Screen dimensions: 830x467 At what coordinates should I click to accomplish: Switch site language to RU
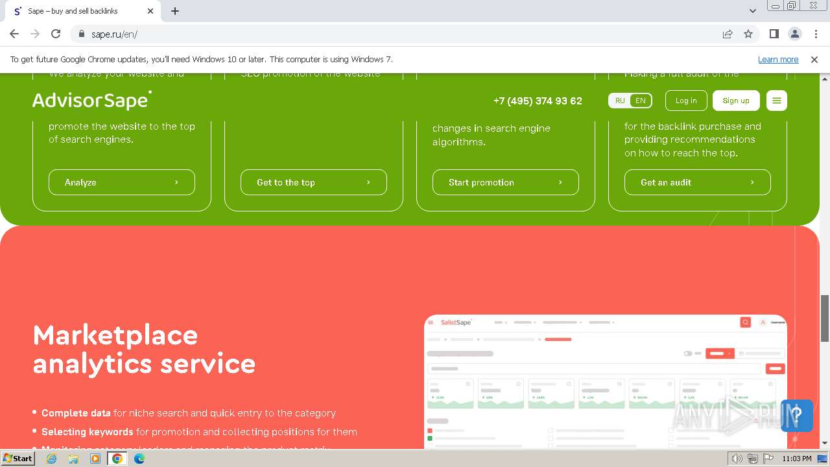click(x=620, y=101)
